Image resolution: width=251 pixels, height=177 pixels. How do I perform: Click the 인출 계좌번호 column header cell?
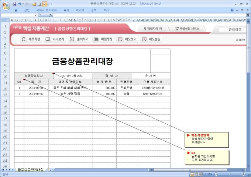pyautogui.click(x=153, y=82)
